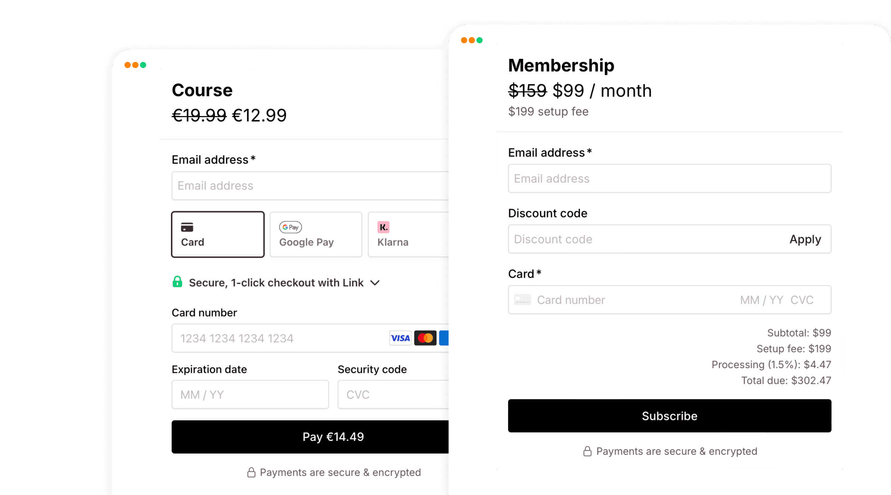
Task: Focus the Expiration date MM / YY field
Action: pyautogui.click(x=250, y=394)
